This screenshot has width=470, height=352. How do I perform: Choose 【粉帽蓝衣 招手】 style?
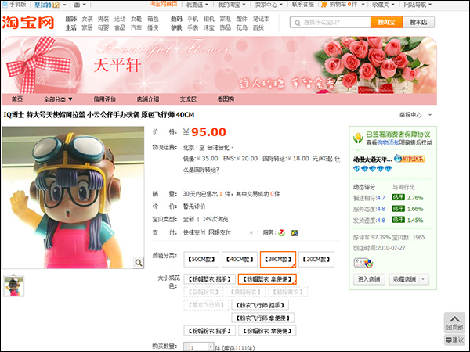click(x=209, y=279)
